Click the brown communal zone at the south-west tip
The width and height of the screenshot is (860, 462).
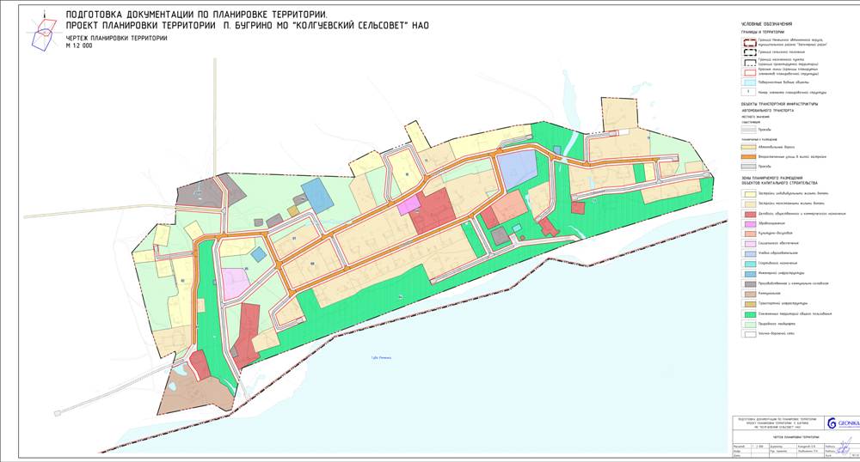(x=198, y=392)
